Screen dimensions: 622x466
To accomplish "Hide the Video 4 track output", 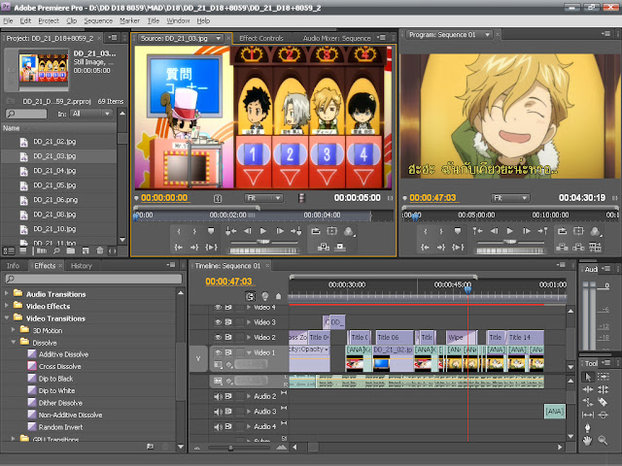I will (x=218, y=307).
